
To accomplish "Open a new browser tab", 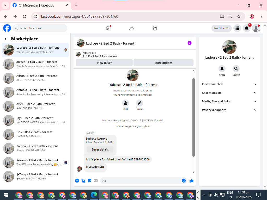I will point(76,5).
